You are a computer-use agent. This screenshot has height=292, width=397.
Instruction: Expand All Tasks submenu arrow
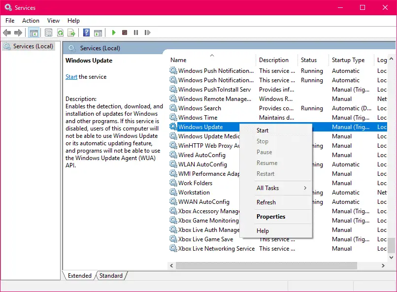click(x=305, y=188)
